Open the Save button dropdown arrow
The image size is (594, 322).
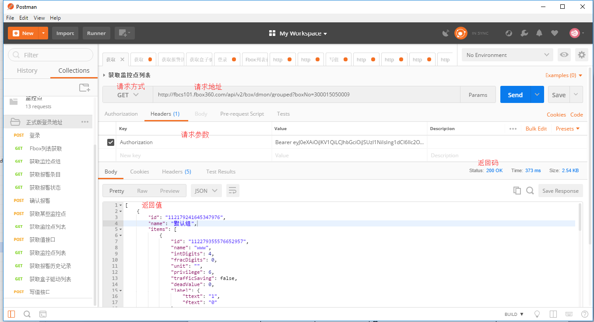[x=576, y=95]
